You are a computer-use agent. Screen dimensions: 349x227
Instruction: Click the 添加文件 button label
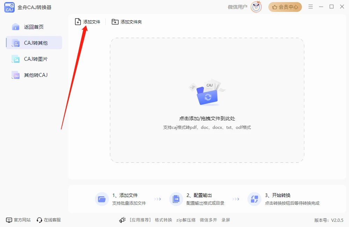[92, 22]
